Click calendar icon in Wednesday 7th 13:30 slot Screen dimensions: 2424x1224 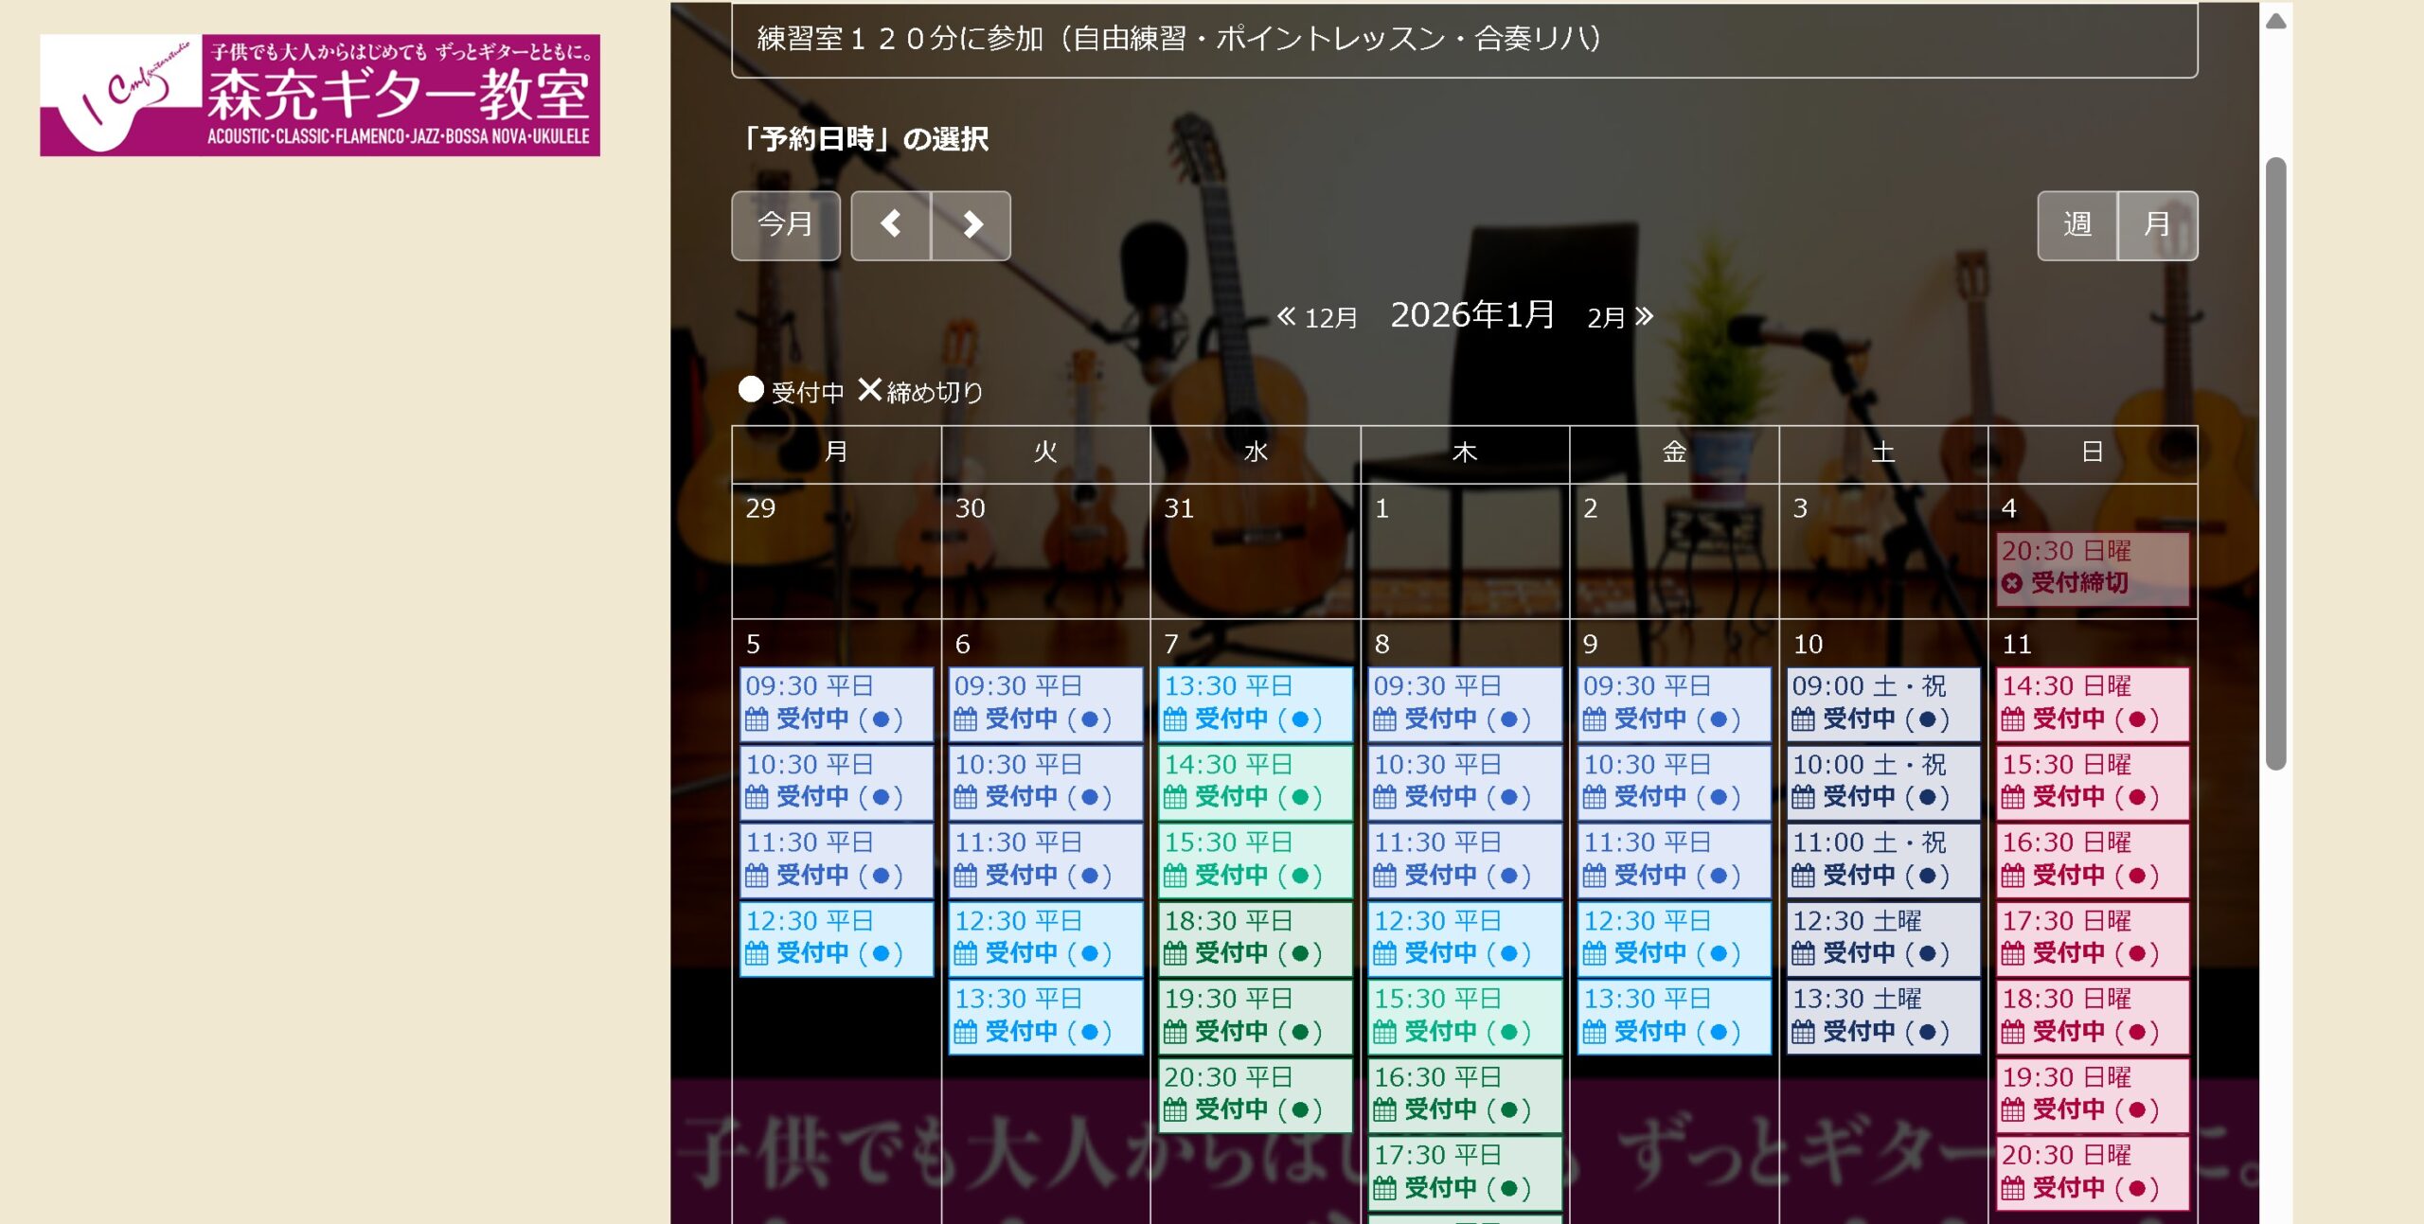(1174, 719)
